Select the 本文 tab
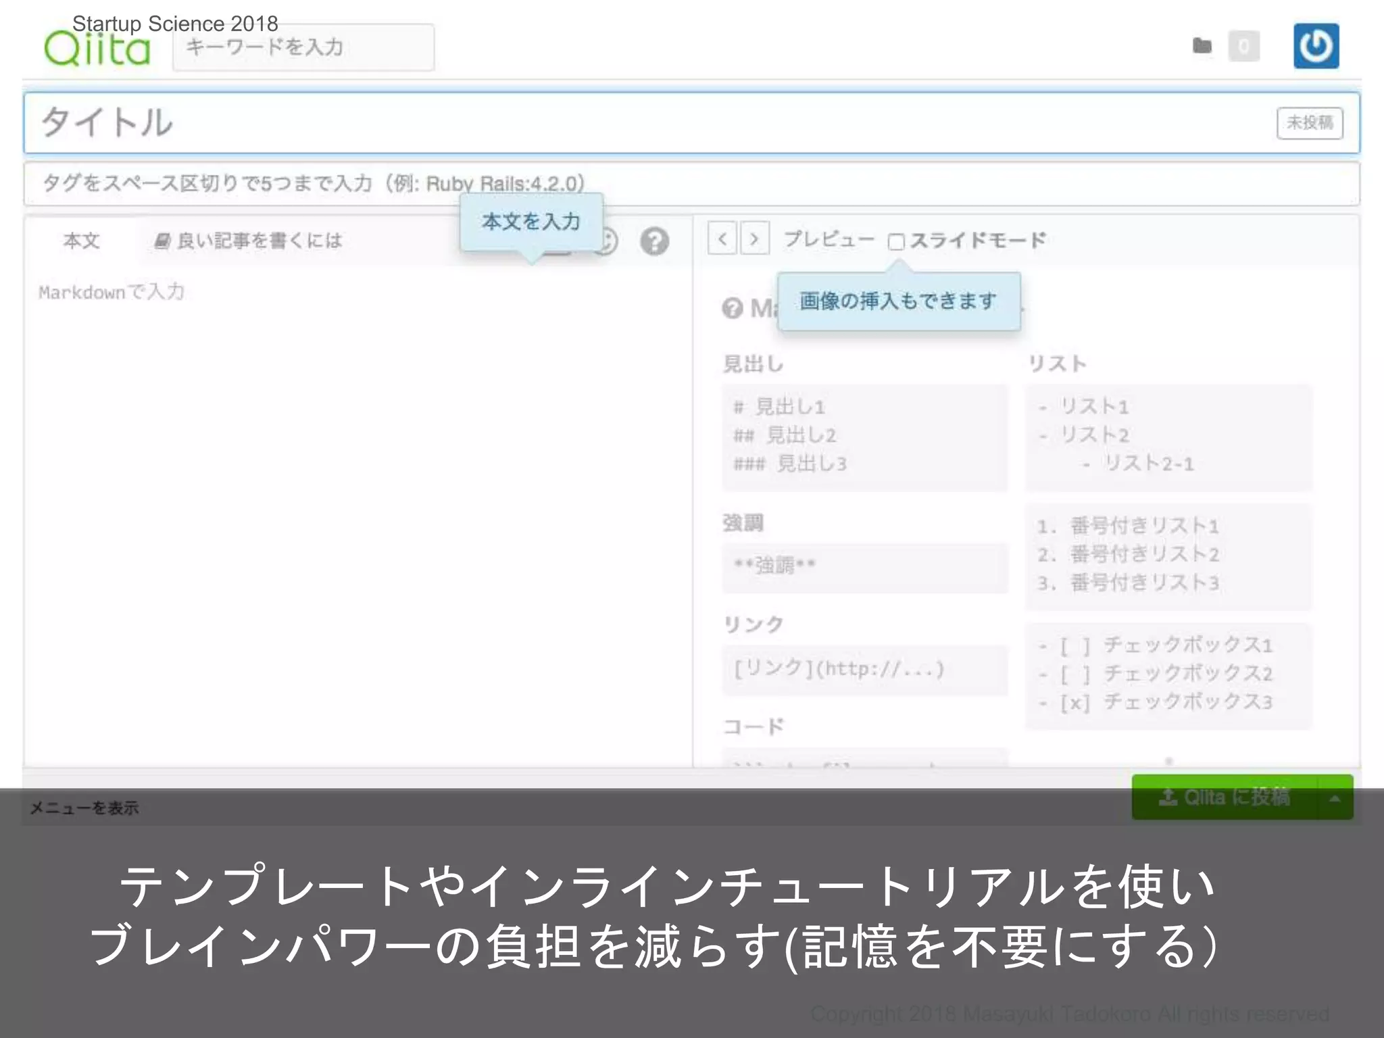The width and height of the screenshot is (1384, 1038). coord(81,241)
